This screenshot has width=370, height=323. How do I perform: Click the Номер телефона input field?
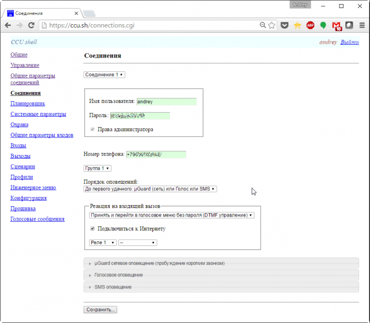(x=156, y=155)
